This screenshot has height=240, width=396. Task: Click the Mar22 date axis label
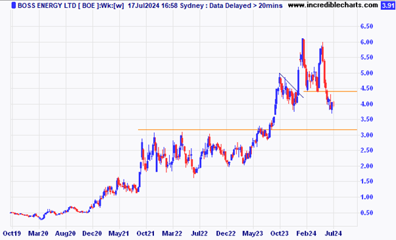(x=172, y=233)
